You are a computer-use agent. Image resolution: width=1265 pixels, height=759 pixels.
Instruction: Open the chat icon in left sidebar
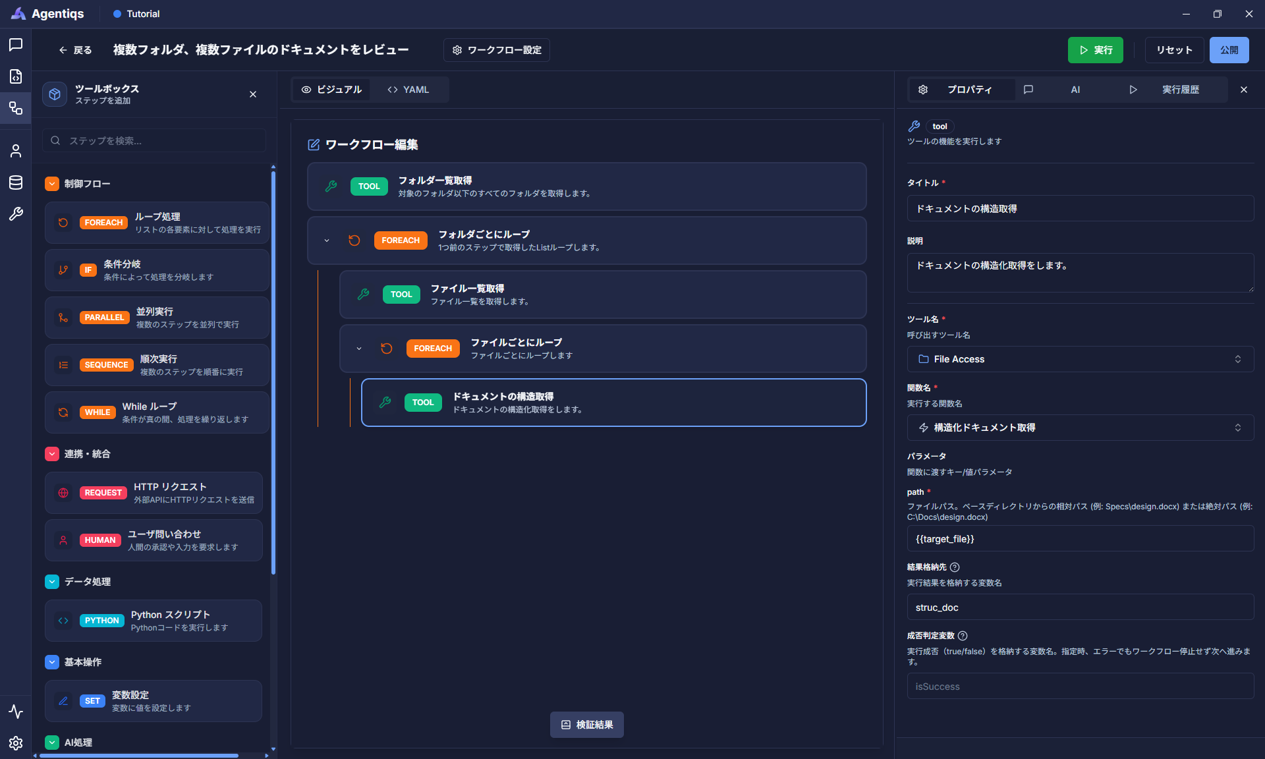point(16,45)
